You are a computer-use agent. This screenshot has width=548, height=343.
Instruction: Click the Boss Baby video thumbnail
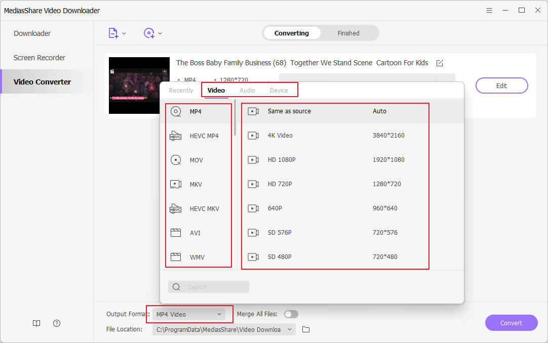[139, 85]
